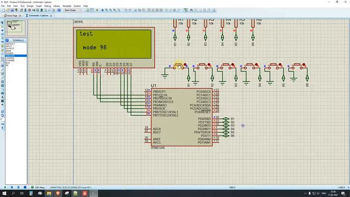
Task: Select the 2D line drawing tool
Action: [x=2, y=78]
